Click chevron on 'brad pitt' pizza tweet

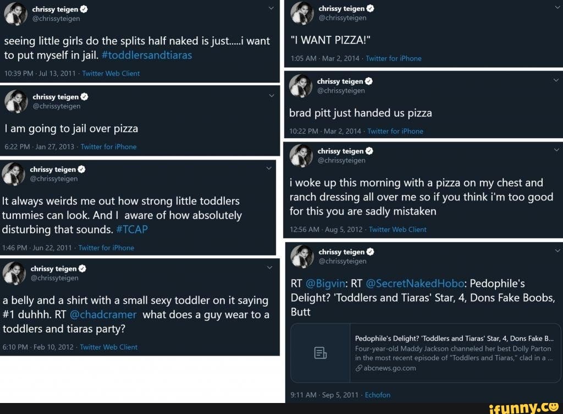click(x=556, y=80)
